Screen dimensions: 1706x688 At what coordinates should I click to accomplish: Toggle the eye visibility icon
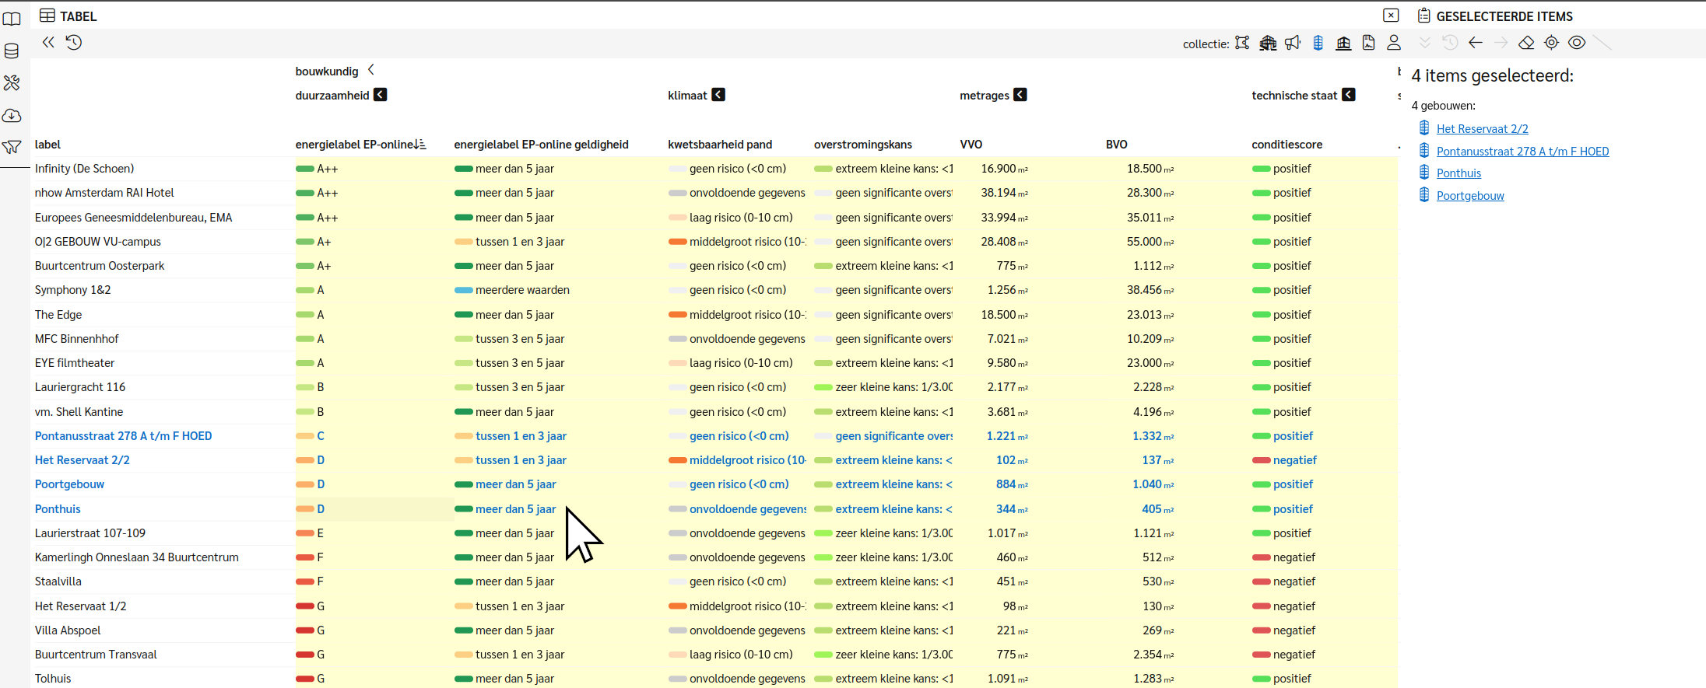[x=1577, y=43]
